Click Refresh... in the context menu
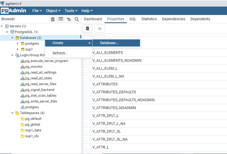227x154 pixels. (60, 53)
